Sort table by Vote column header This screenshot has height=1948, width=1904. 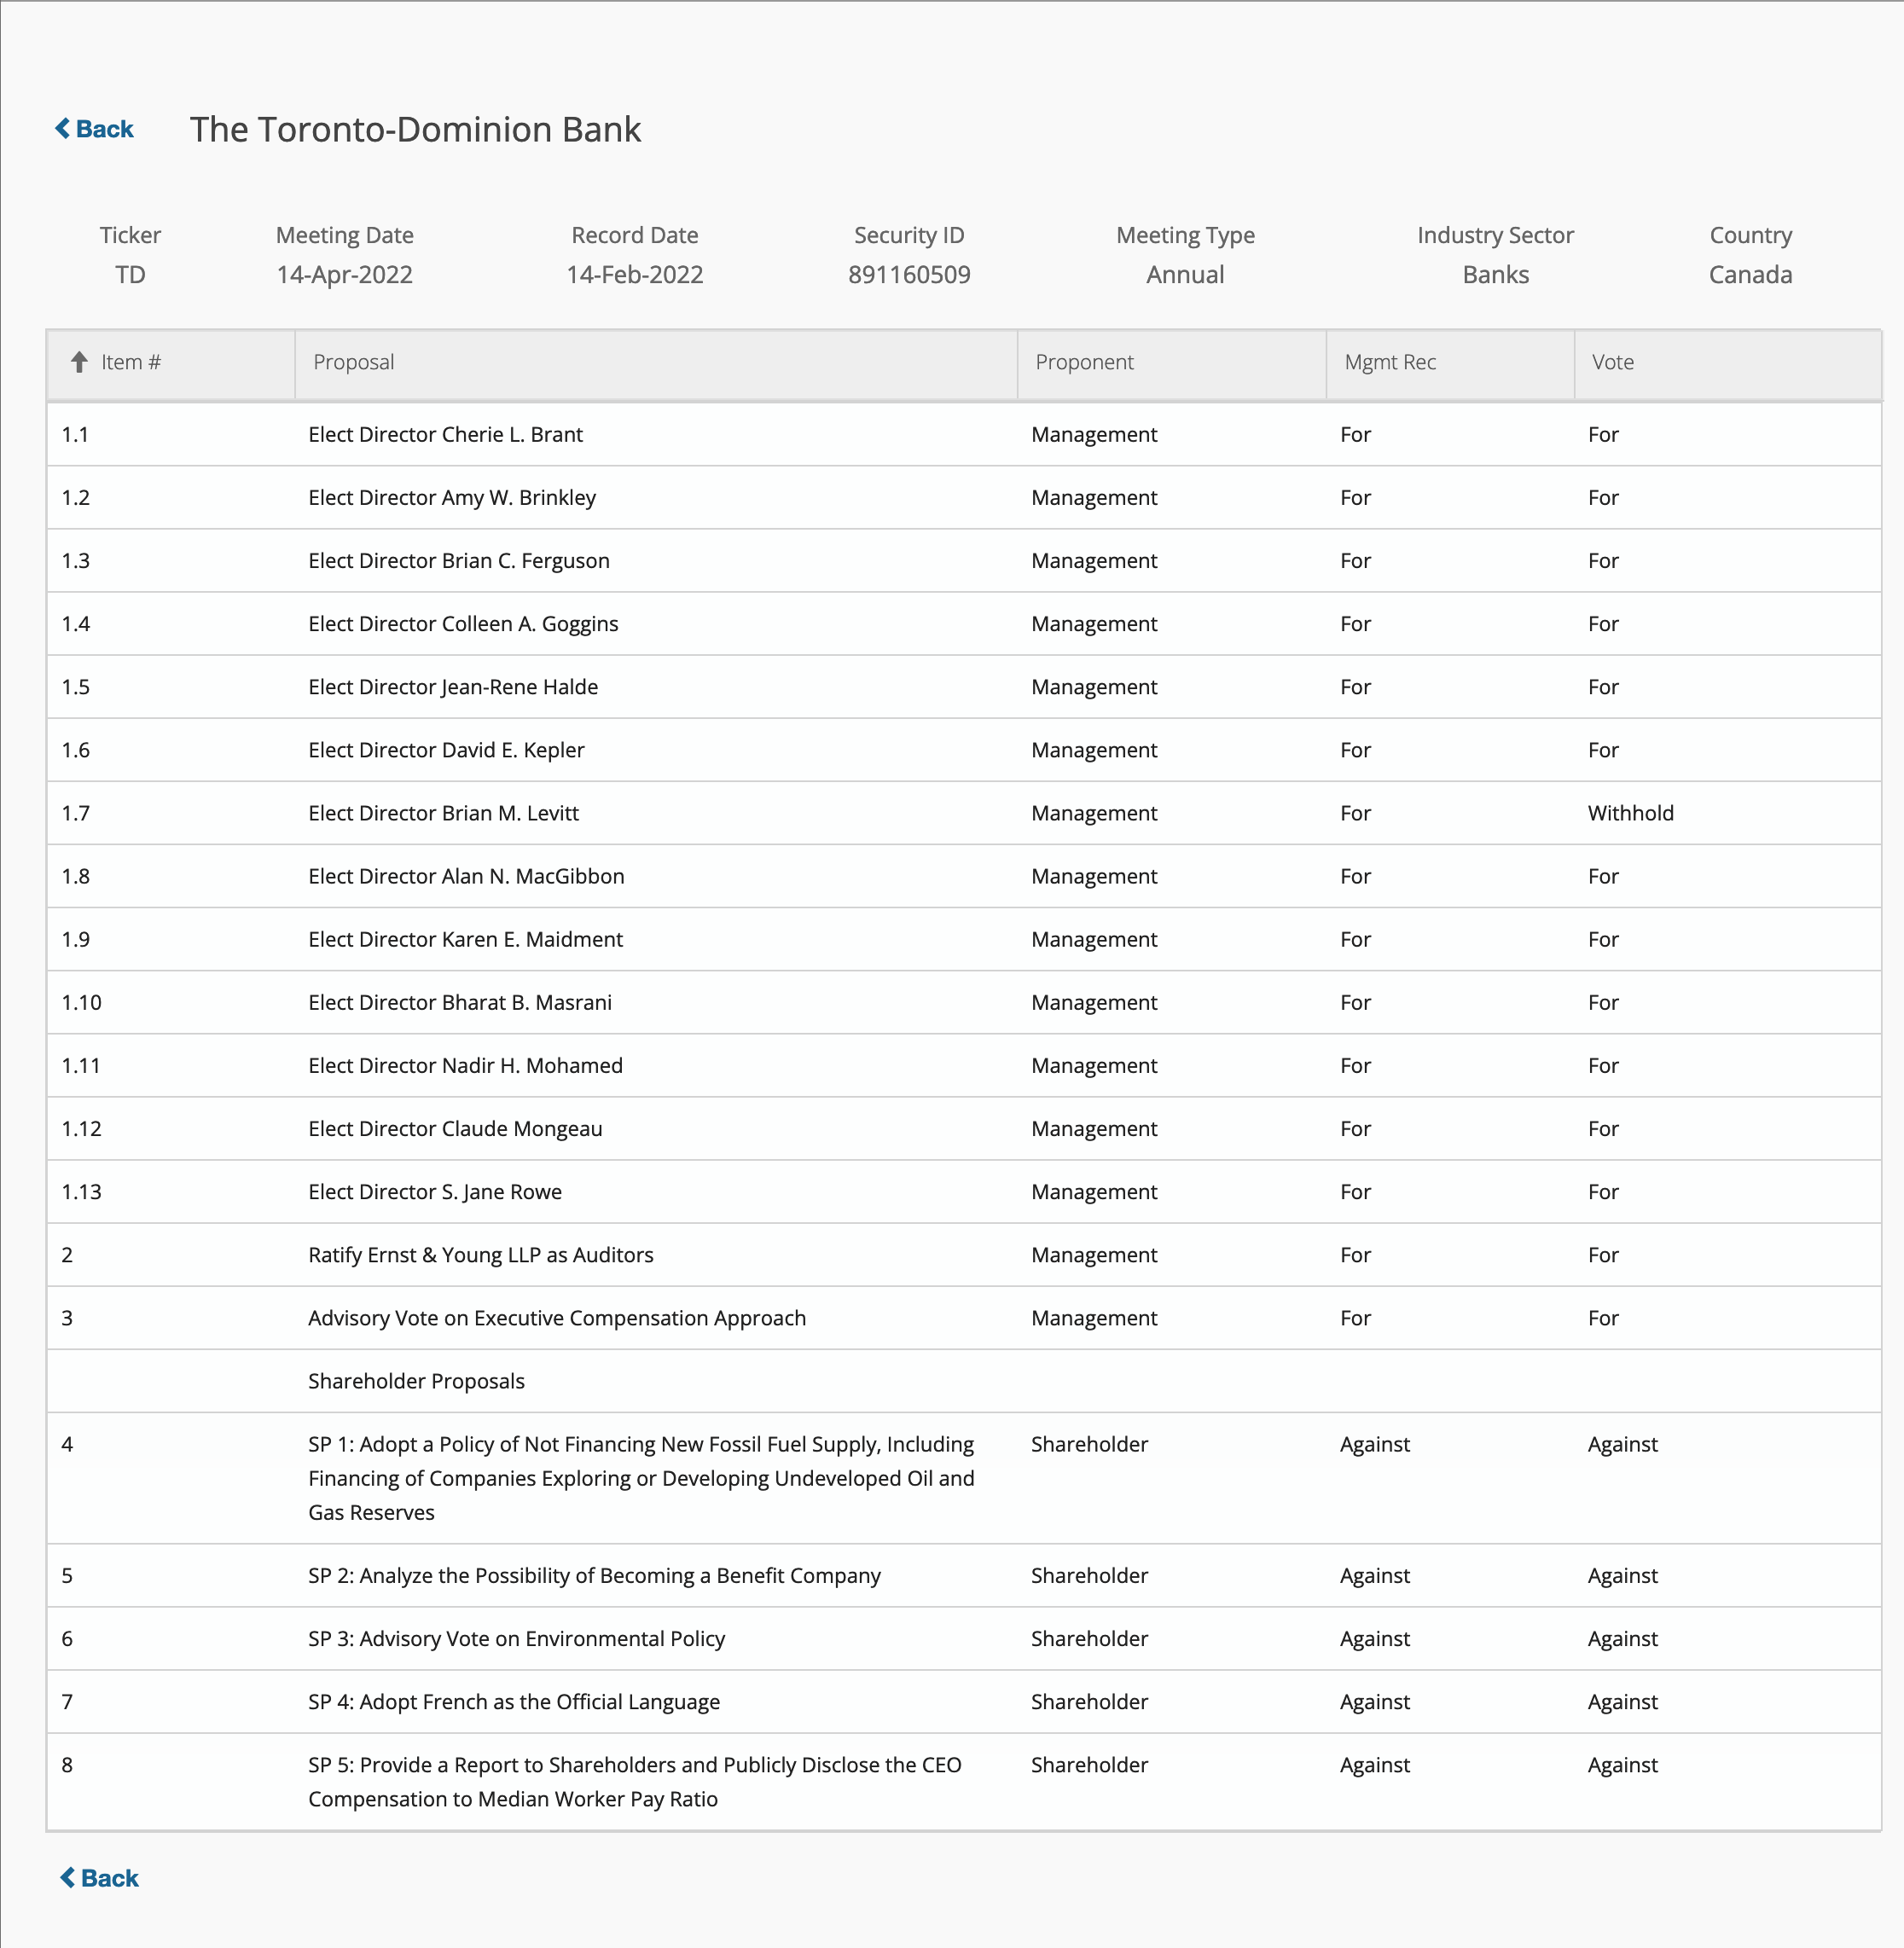tap(1612, 362)
